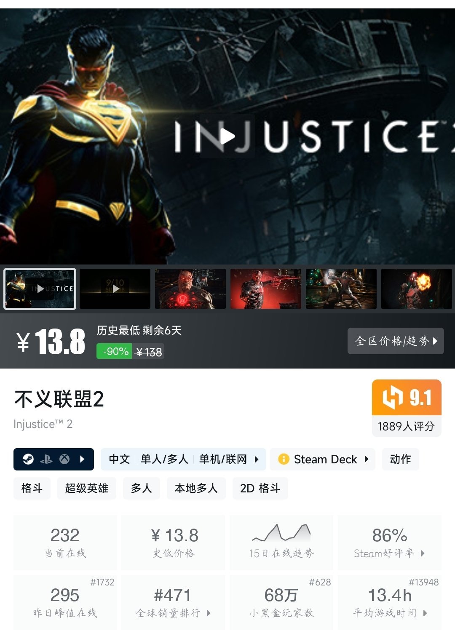This screenshot has height=636, width=455.
Task: Select the 2D 格斗 tag
Action: point(260,488)
